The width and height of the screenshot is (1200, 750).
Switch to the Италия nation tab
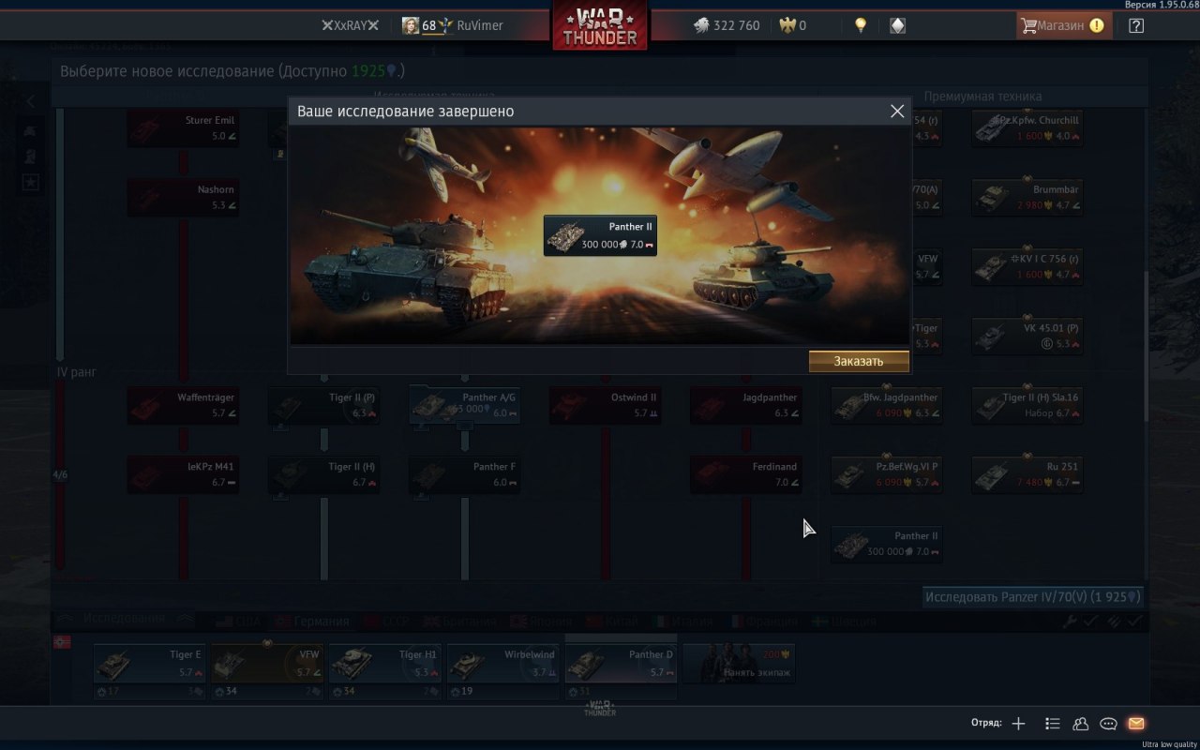pyautogui.click(x=684, y=621)
